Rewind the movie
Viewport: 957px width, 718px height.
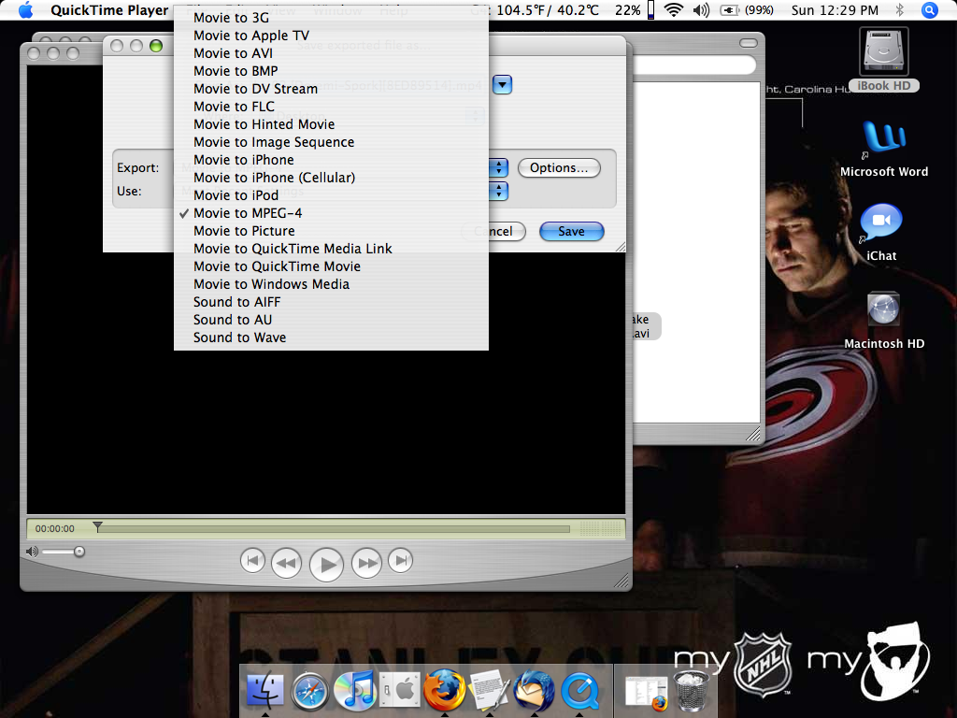(x=286, y=562)
